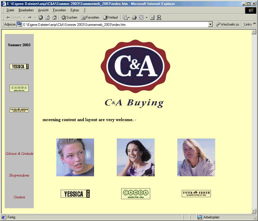
Task: Open the Back button history dropdown arrow
Action: [x=24, y=17]
